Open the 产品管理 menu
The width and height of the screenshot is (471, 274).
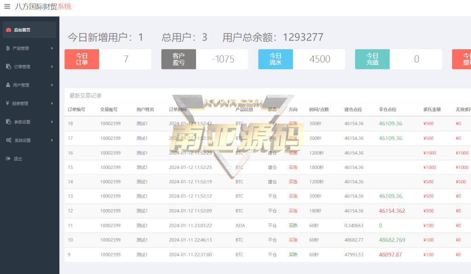pyautogui.click(x=29, y=48)
